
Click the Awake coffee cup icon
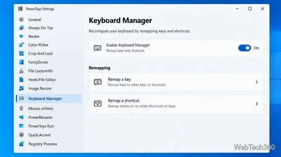tap(21, 36)
